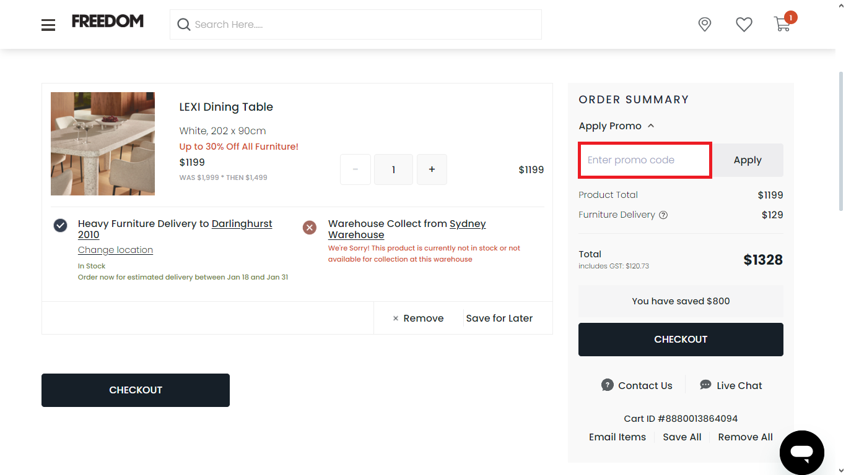Collapse the Apply Promo section
The height and width of the screenshot is (475, 846).
click(x=650, y=126)
